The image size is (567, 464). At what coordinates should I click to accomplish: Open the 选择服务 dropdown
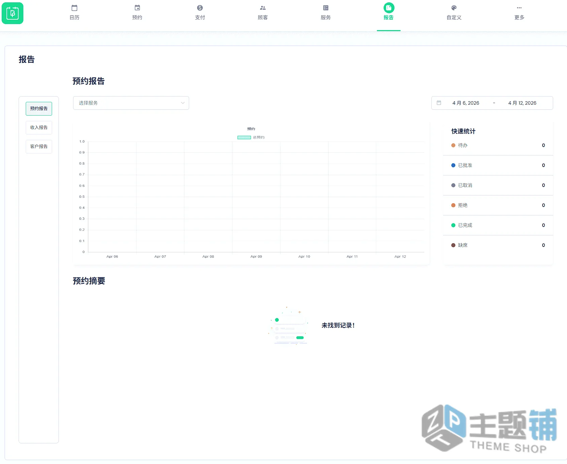pos(131,103)
